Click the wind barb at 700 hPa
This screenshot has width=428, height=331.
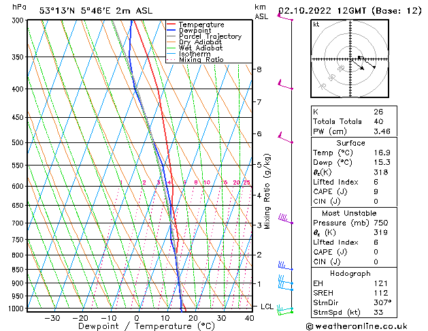[286, 219]
